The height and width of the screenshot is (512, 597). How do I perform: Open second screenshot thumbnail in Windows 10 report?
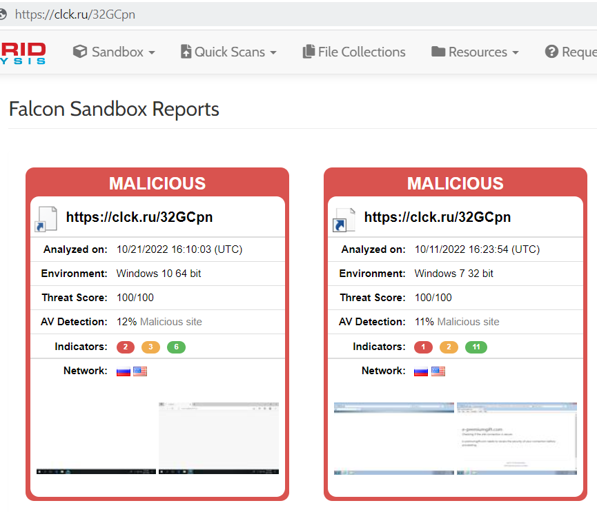tap(219, 438)
